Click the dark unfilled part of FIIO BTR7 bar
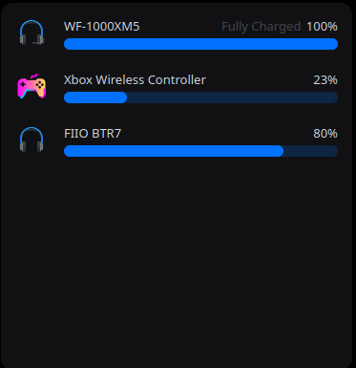 [x=310, y=151]
